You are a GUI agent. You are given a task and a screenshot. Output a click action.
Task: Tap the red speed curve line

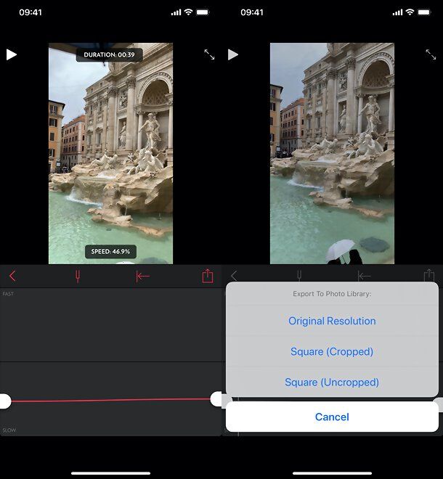pyautogui.click(x=110, y=400)
